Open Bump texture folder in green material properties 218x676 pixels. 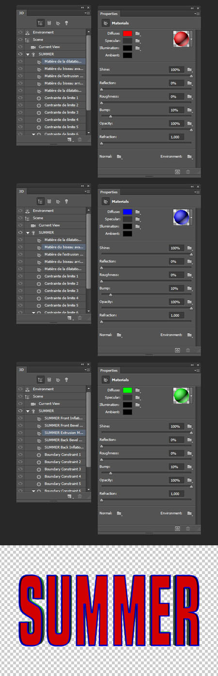pos(189,467)
